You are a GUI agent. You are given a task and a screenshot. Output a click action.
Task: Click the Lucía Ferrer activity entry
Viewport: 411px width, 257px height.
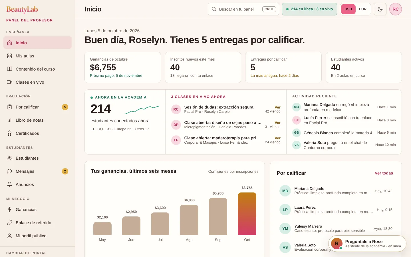pos(344,120)
